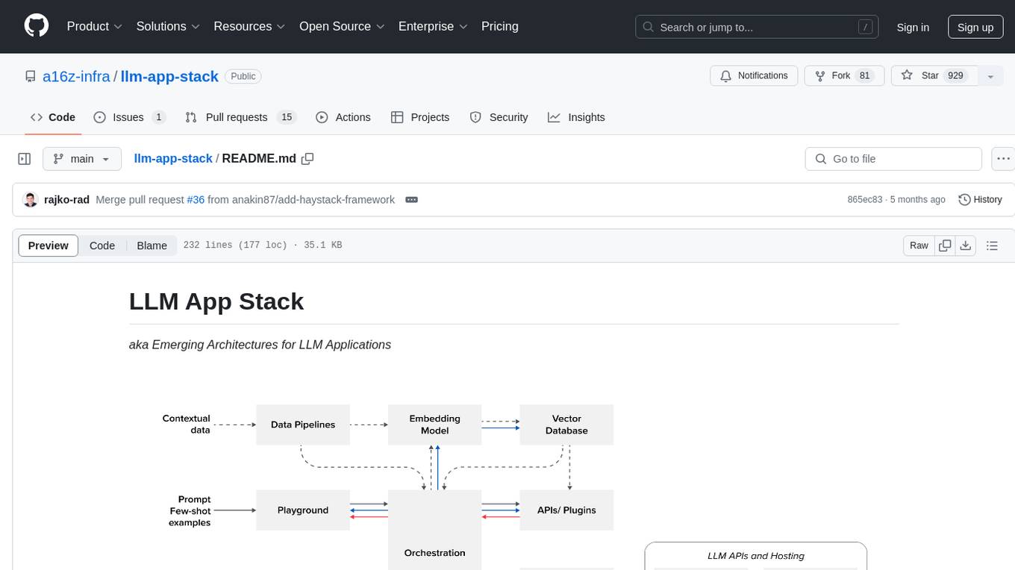1015x570 pixels.
Task: Star the repository
Action: pos(934,76)
